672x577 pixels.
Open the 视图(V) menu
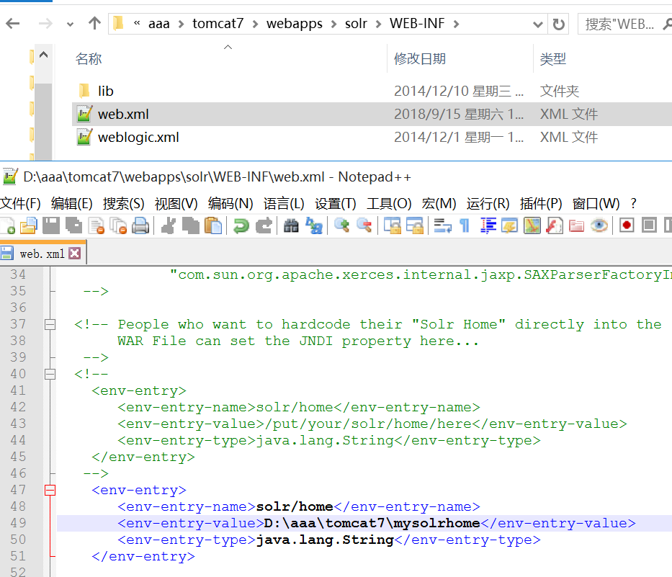(176, 203)
